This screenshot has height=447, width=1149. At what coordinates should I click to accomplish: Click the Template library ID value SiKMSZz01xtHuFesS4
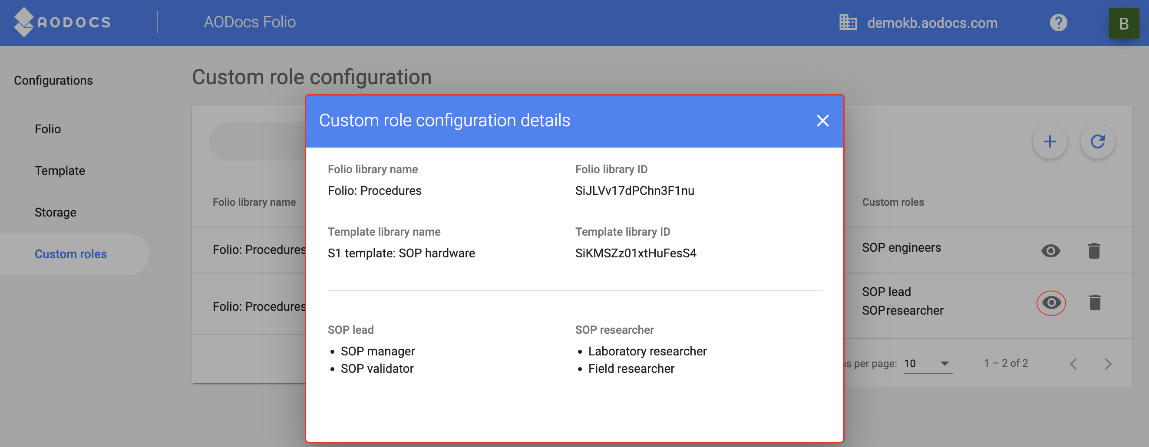coord(635,253)
